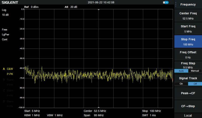Click the center frequency triangle marker at top of graph
Image resolution: width=202 pixels, height=118 pixels.
(x=99, y=10)
